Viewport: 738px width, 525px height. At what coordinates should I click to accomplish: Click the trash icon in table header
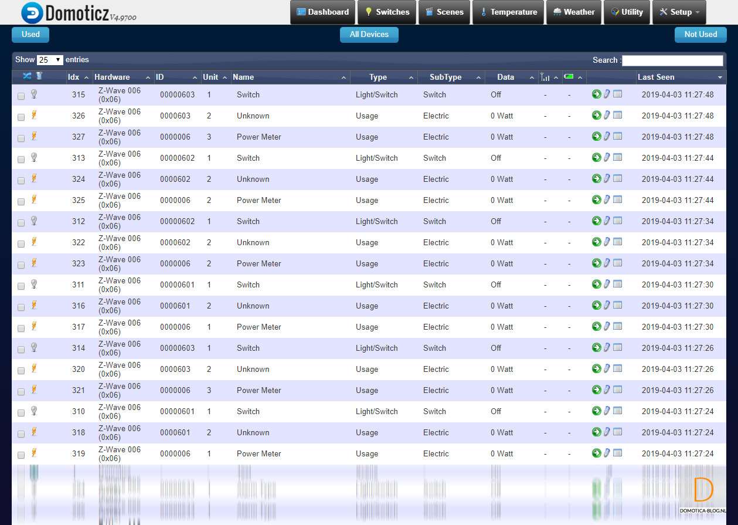[x=39, y=76]
